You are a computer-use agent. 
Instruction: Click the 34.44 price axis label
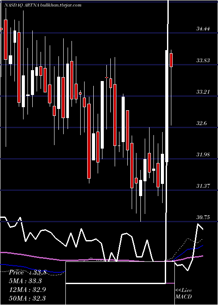pos(203,29)
